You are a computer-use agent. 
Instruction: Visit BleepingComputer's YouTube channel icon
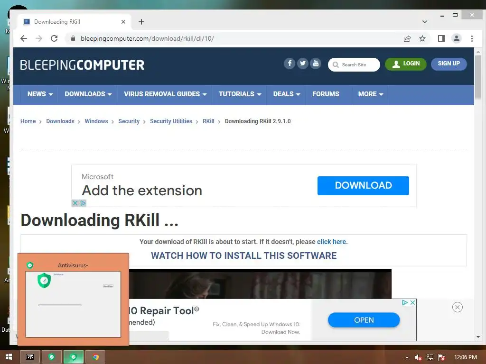click(316, 64)
